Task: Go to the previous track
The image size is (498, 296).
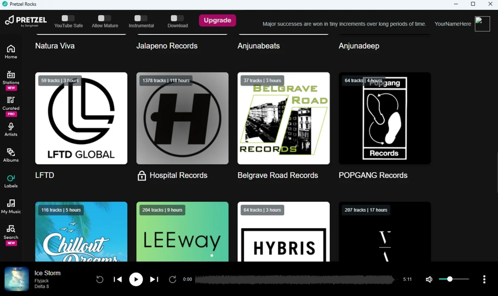Action: pos(117,279)
